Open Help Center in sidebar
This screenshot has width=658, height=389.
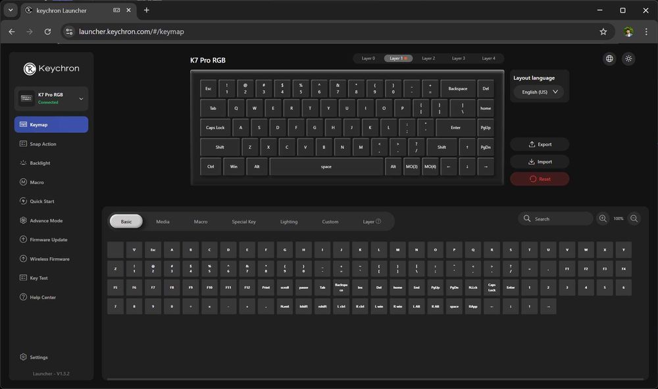[51, 297]
